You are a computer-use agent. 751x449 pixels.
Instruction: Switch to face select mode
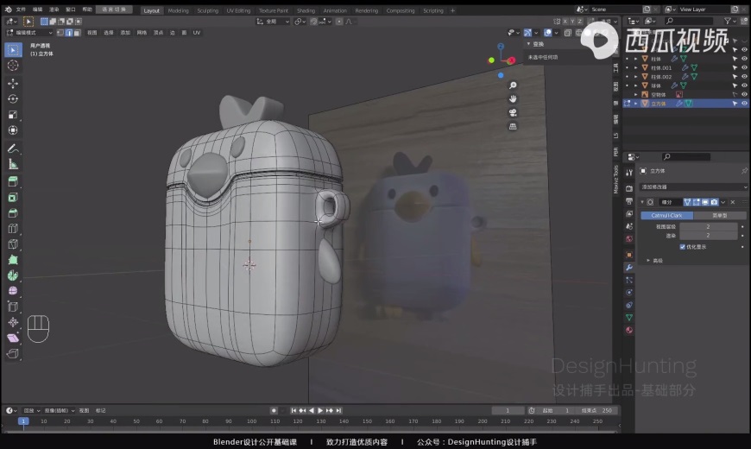(77, 33)
